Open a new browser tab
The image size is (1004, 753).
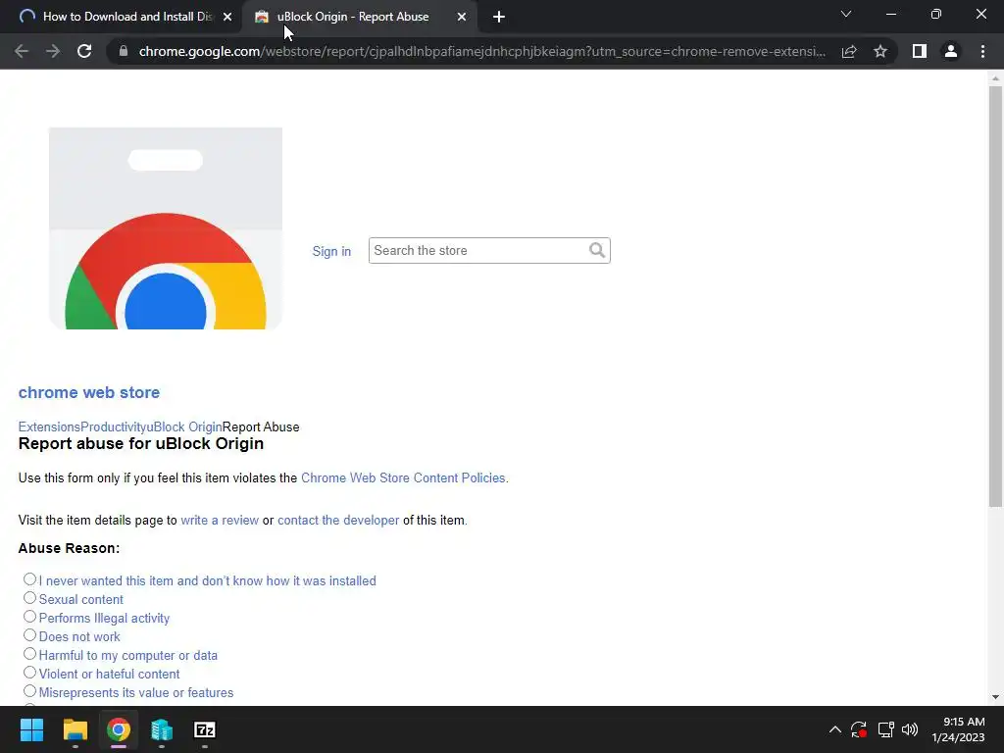[499, 17]
